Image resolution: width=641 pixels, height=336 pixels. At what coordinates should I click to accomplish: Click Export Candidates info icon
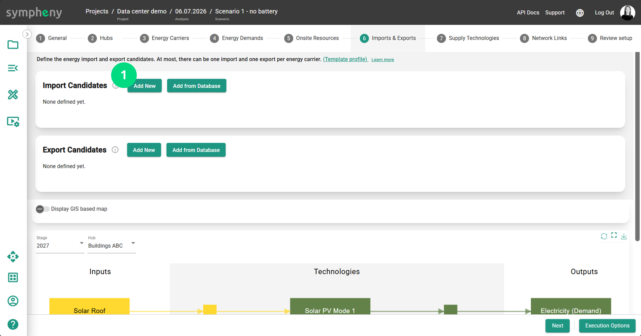[115, 150]
